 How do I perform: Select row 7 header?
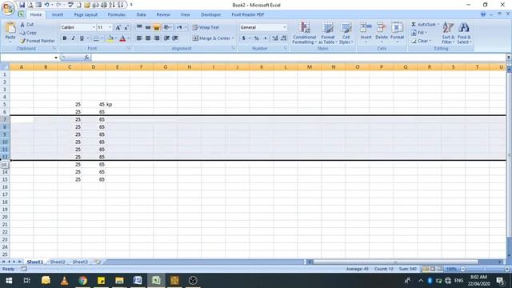pyautogui.click(x=5, y=119)
